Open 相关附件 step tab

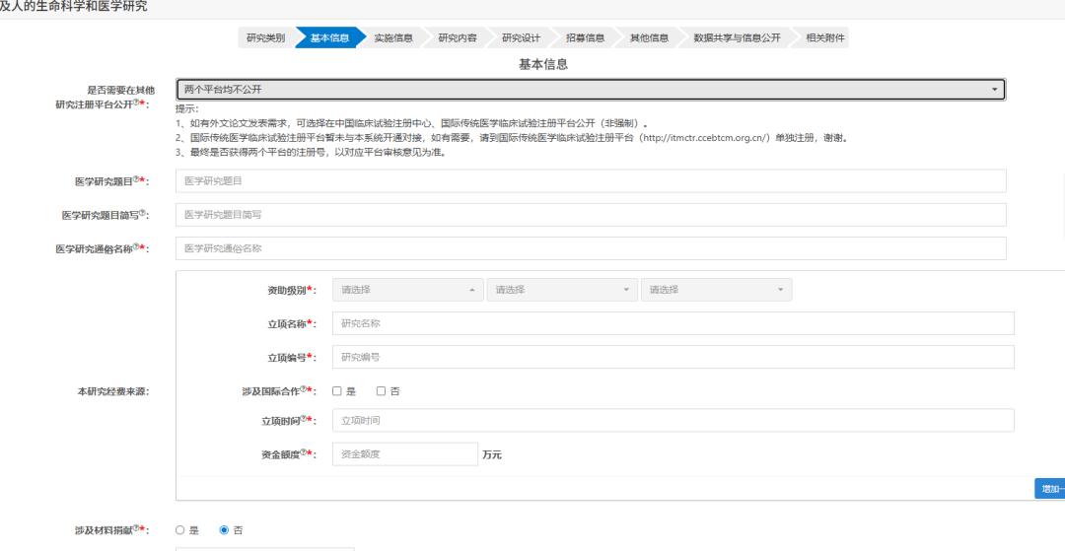pyautogui.click(x=824, y=38)
